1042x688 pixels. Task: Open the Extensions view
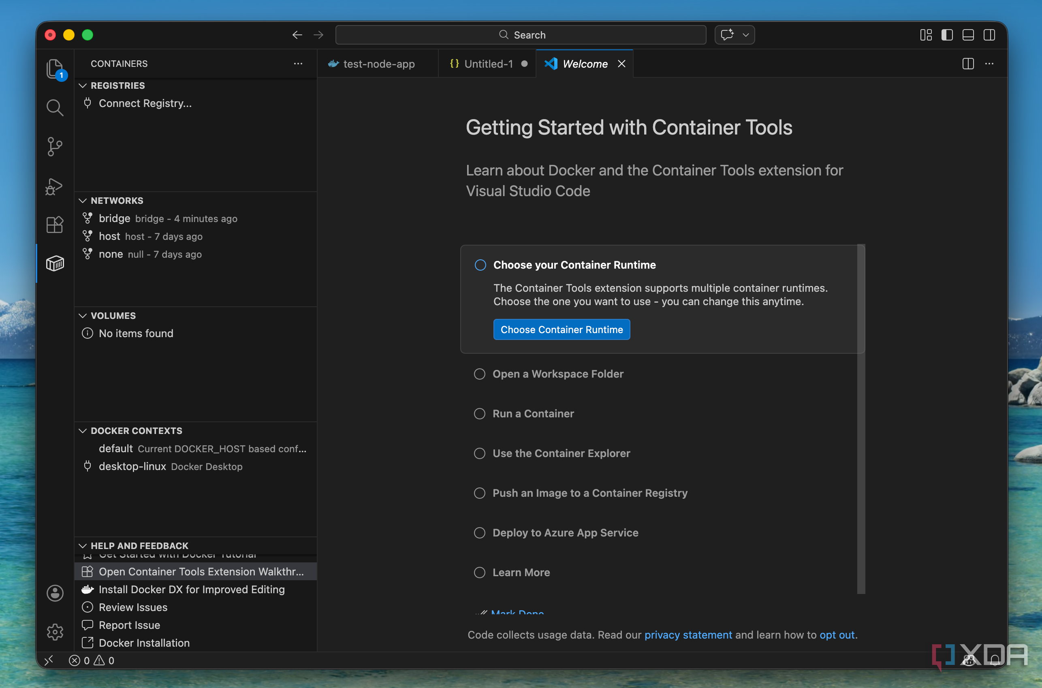tap(55, 224)
